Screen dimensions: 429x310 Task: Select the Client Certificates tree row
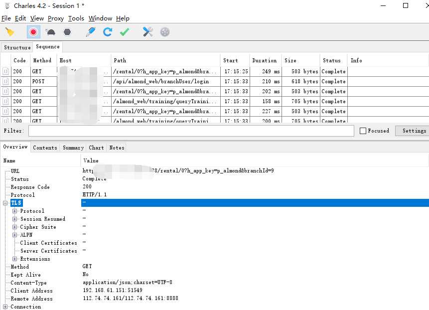[x=214, y=243]
